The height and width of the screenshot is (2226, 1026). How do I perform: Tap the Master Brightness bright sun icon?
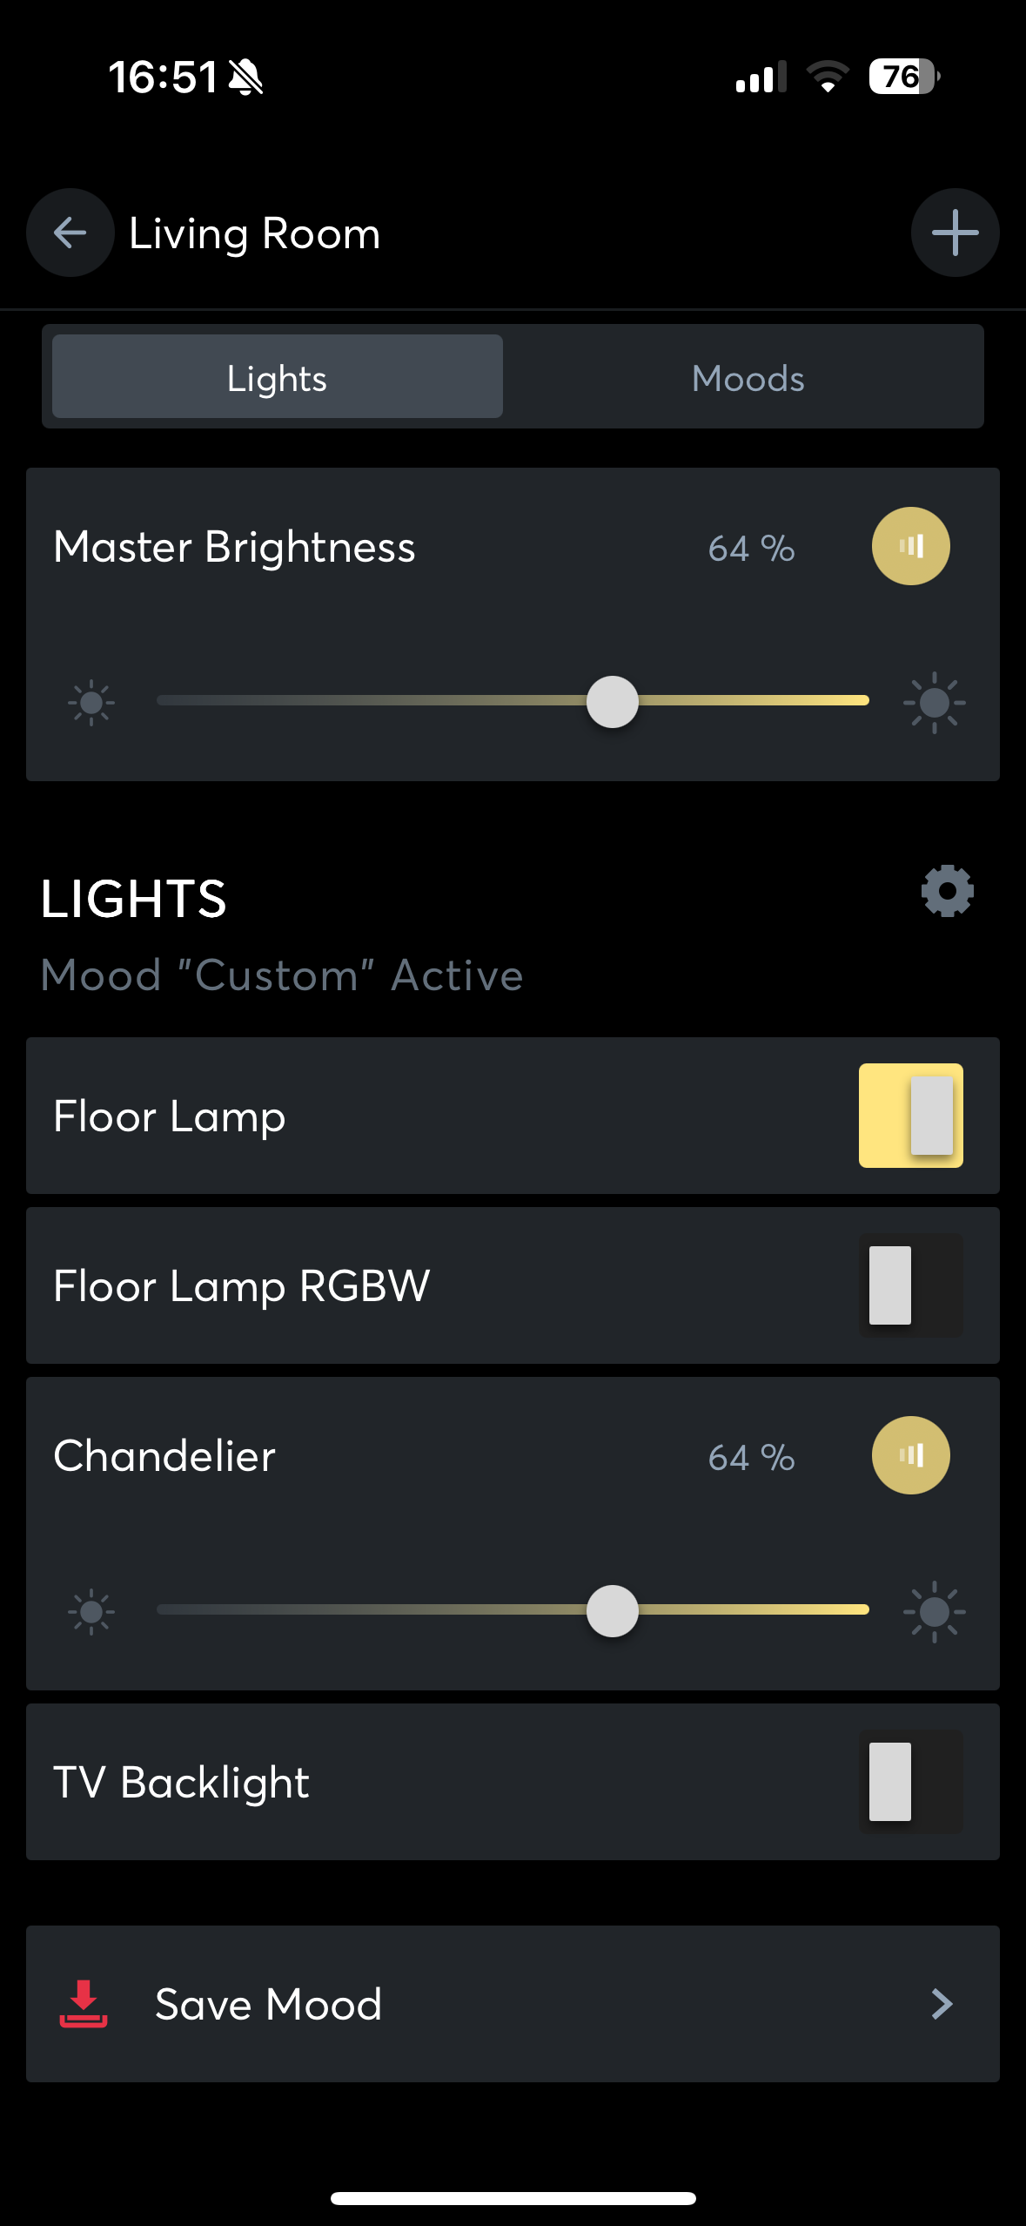(934, 702)
